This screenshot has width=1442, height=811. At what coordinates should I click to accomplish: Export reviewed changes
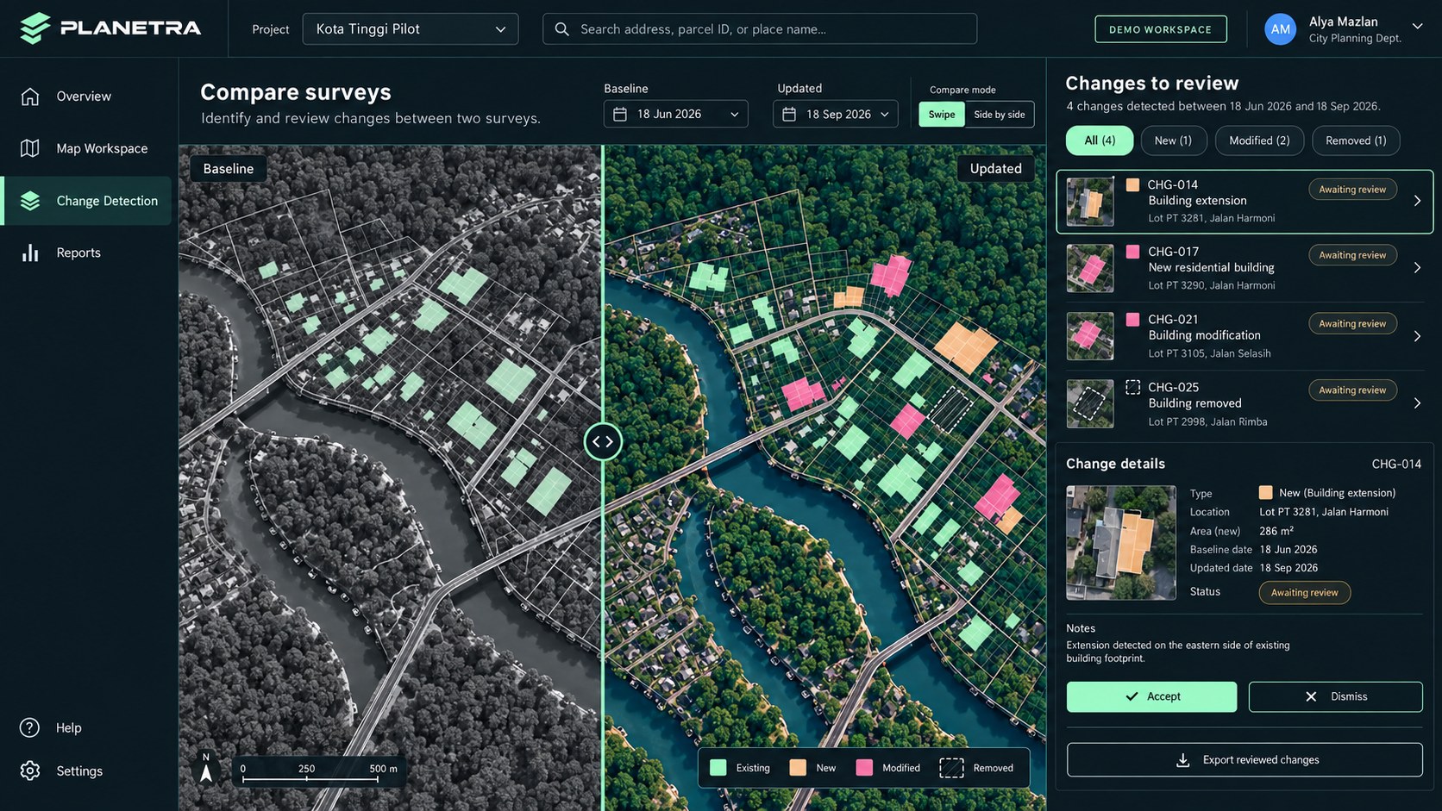click(x=1245, y=760)
